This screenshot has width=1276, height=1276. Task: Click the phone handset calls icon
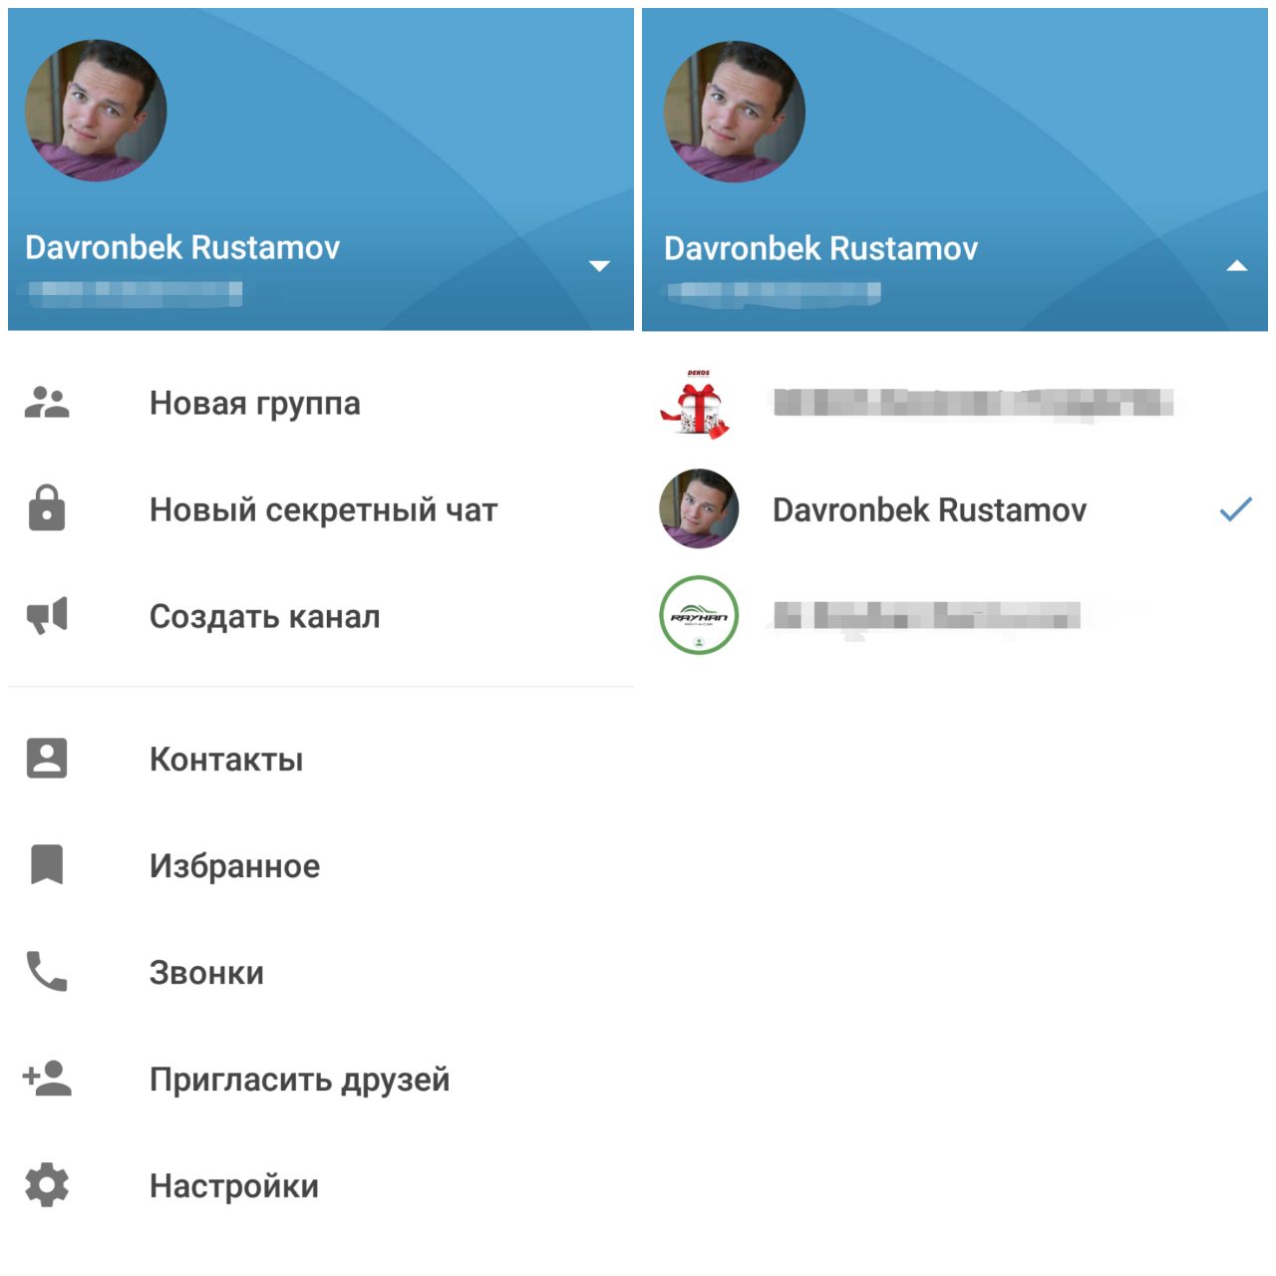(x=47, y=971)
